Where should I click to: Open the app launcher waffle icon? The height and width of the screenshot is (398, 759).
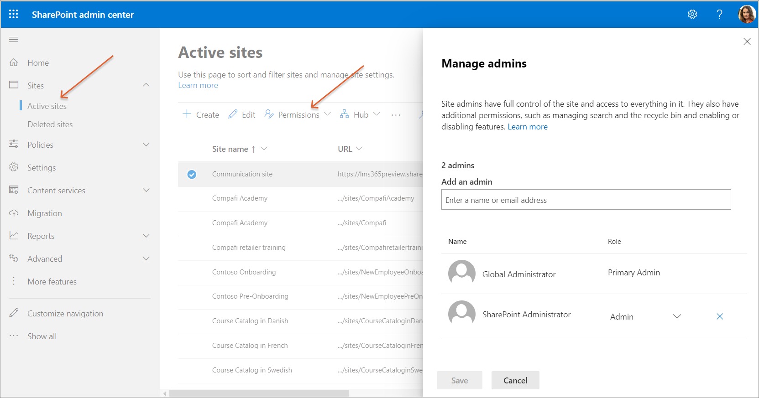pyautogui.click(x=14, y=14)
